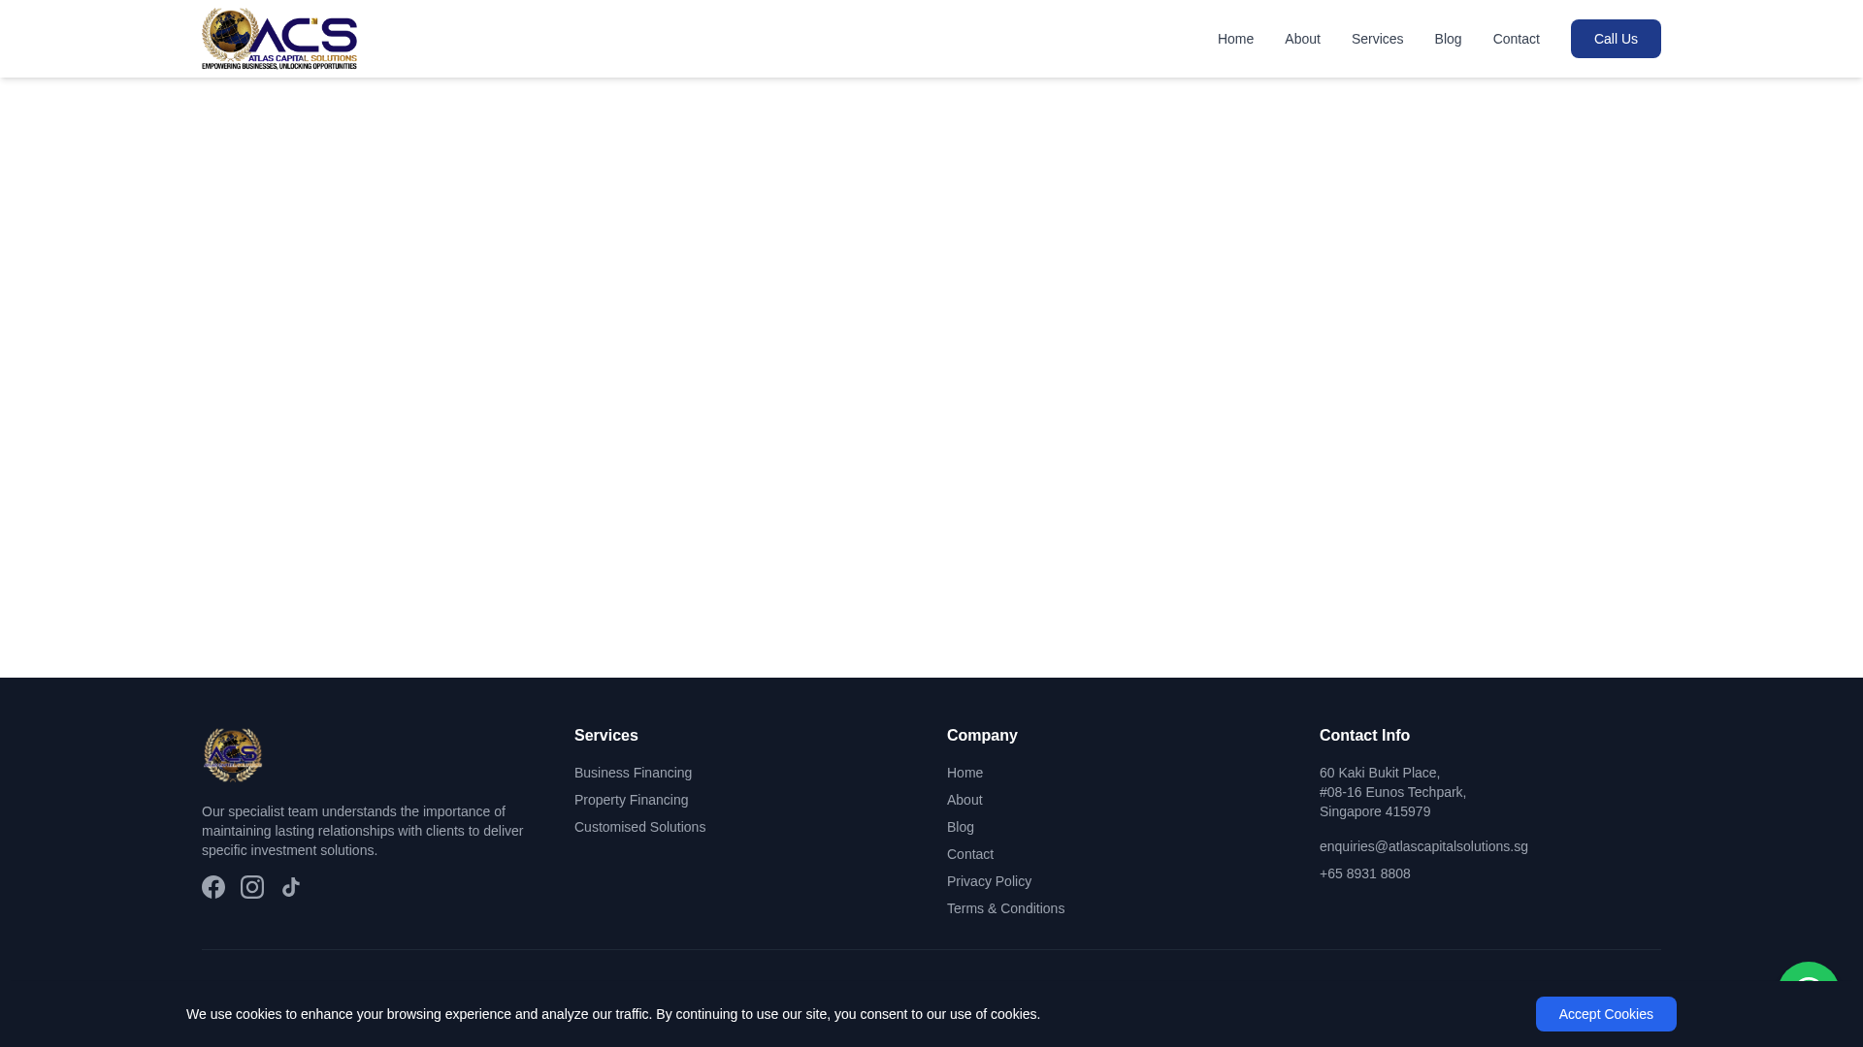Open Blog in top navigation

(1448, 39)
